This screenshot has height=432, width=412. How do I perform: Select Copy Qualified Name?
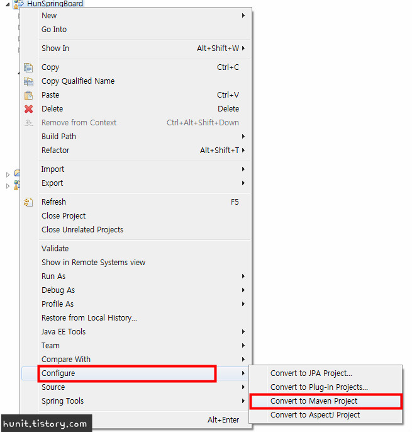click(x=136, y=81)
